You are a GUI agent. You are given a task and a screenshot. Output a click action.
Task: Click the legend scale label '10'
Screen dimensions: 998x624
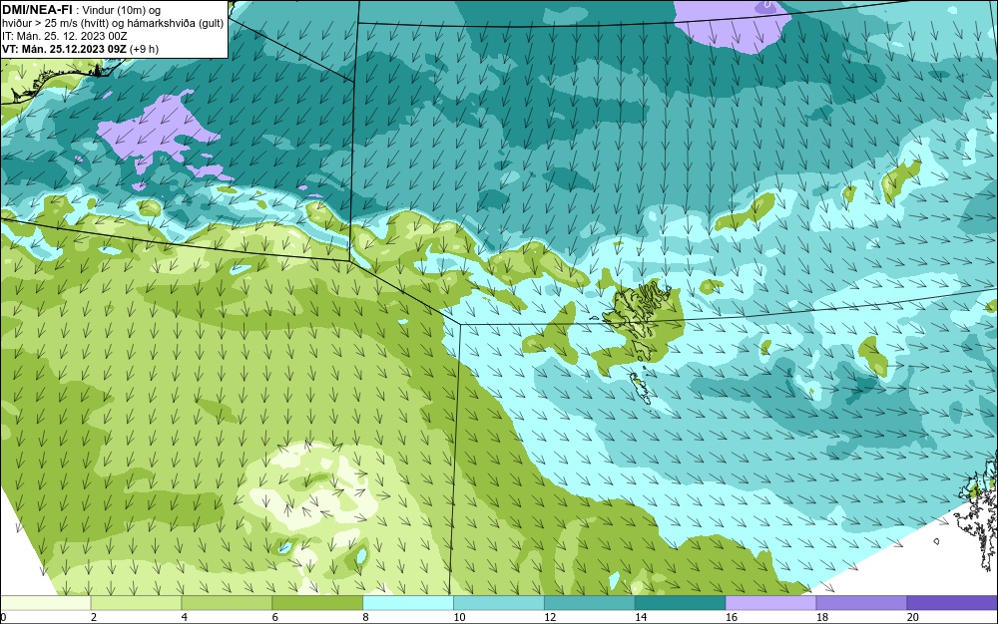(x=459, y=617)
